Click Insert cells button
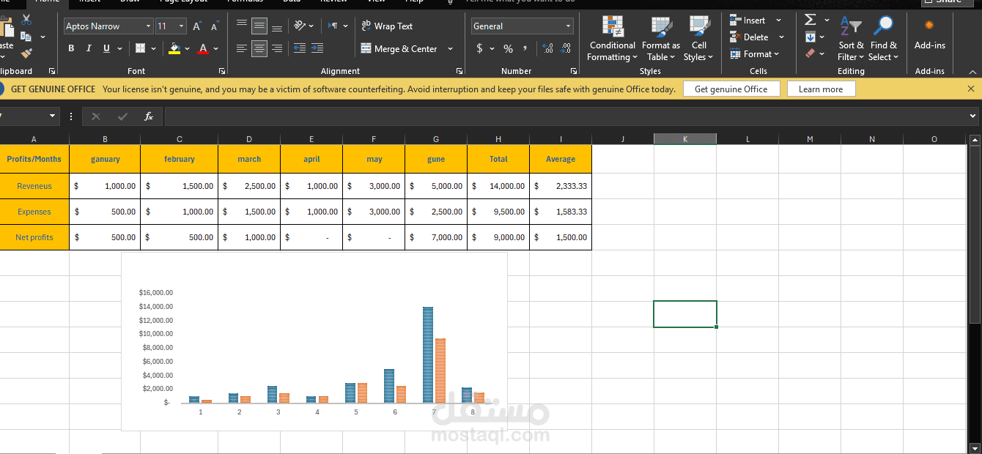982x454 pixels. tap(747, 20)
